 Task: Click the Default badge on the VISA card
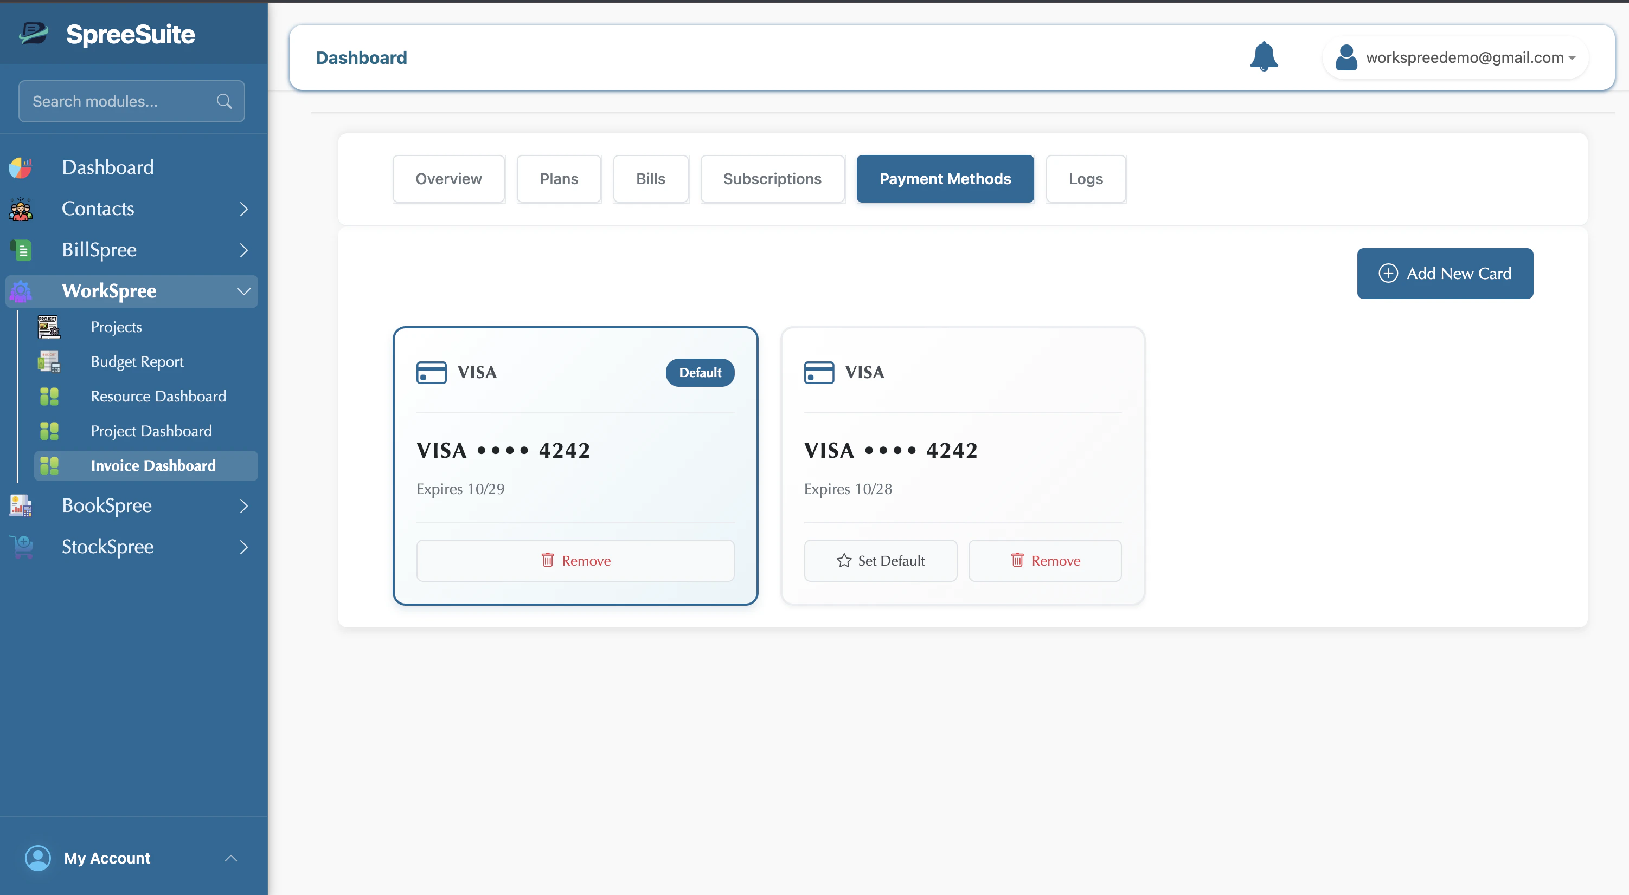tap(700, 373)
